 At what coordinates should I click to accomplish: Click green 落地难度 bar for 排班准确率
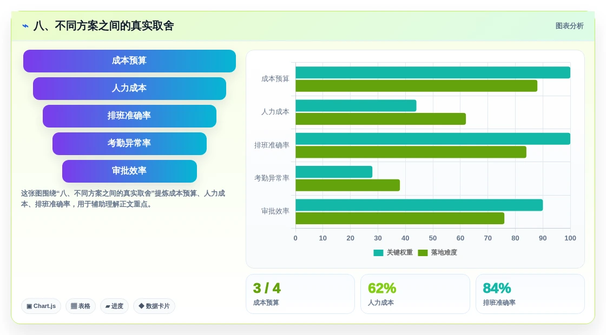[x=411, y=152]
